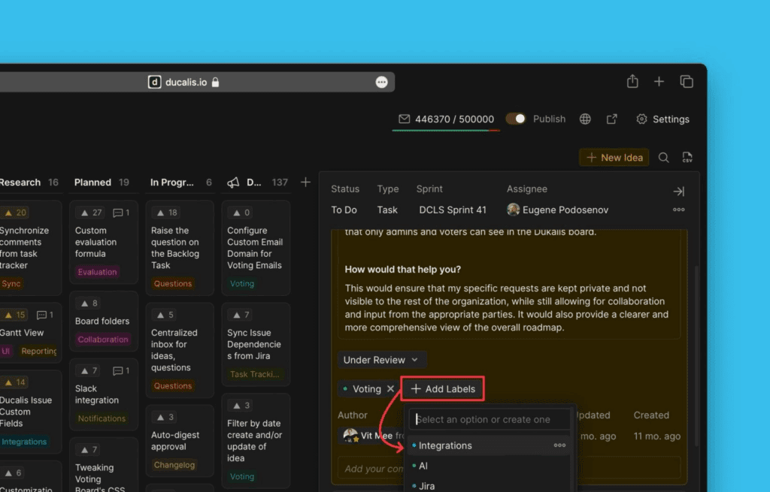Click the New Idea button
The width and height of the screenshot is (770, 492).
614,157
